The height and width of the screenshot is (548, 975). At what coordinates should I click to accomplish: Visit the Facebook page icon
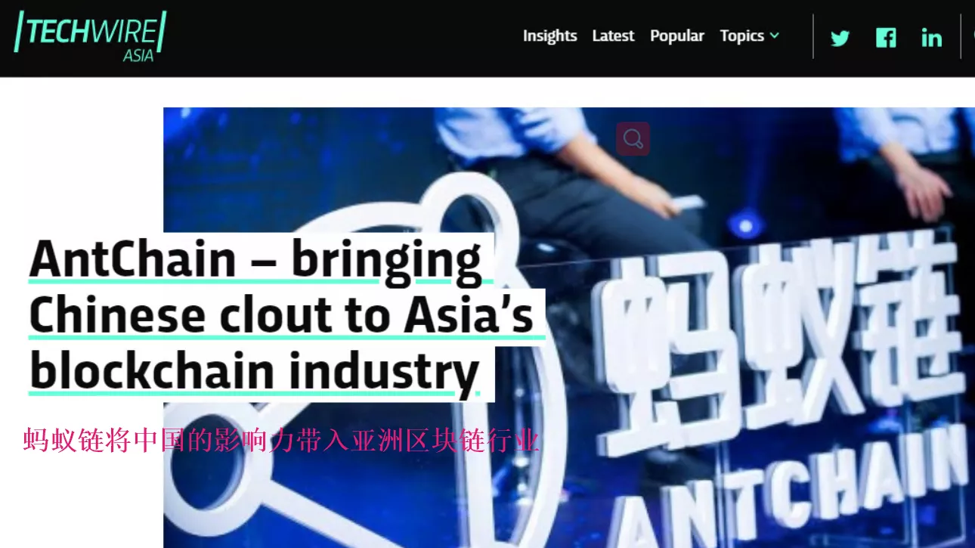(x=886, y=37)
